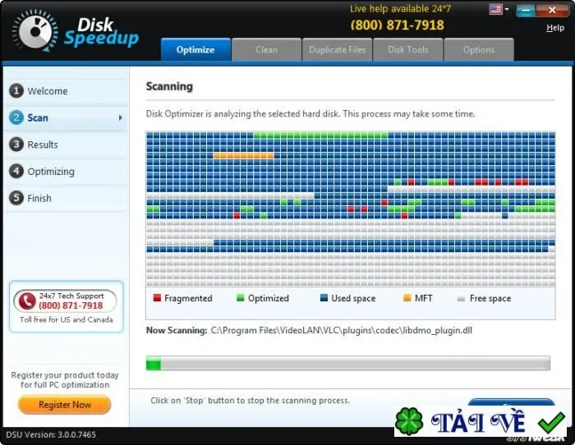Click the red phone Tech Support icon
575x445 pixels.
pos(27,301)
